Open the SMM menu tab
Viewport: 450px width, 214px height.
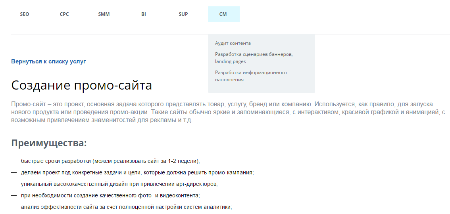(104, 14)
